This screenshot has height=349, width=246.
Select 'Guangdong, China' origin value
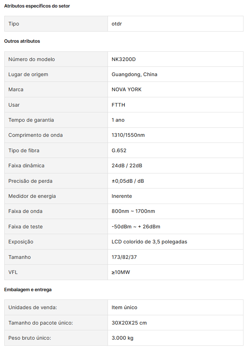point(134,74)
